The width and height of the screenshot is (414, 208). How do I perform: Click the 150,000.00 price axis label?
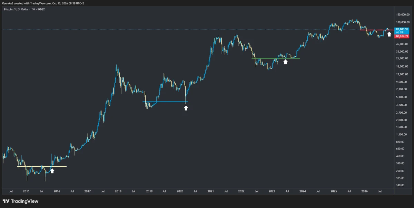(x=403, y=15)
